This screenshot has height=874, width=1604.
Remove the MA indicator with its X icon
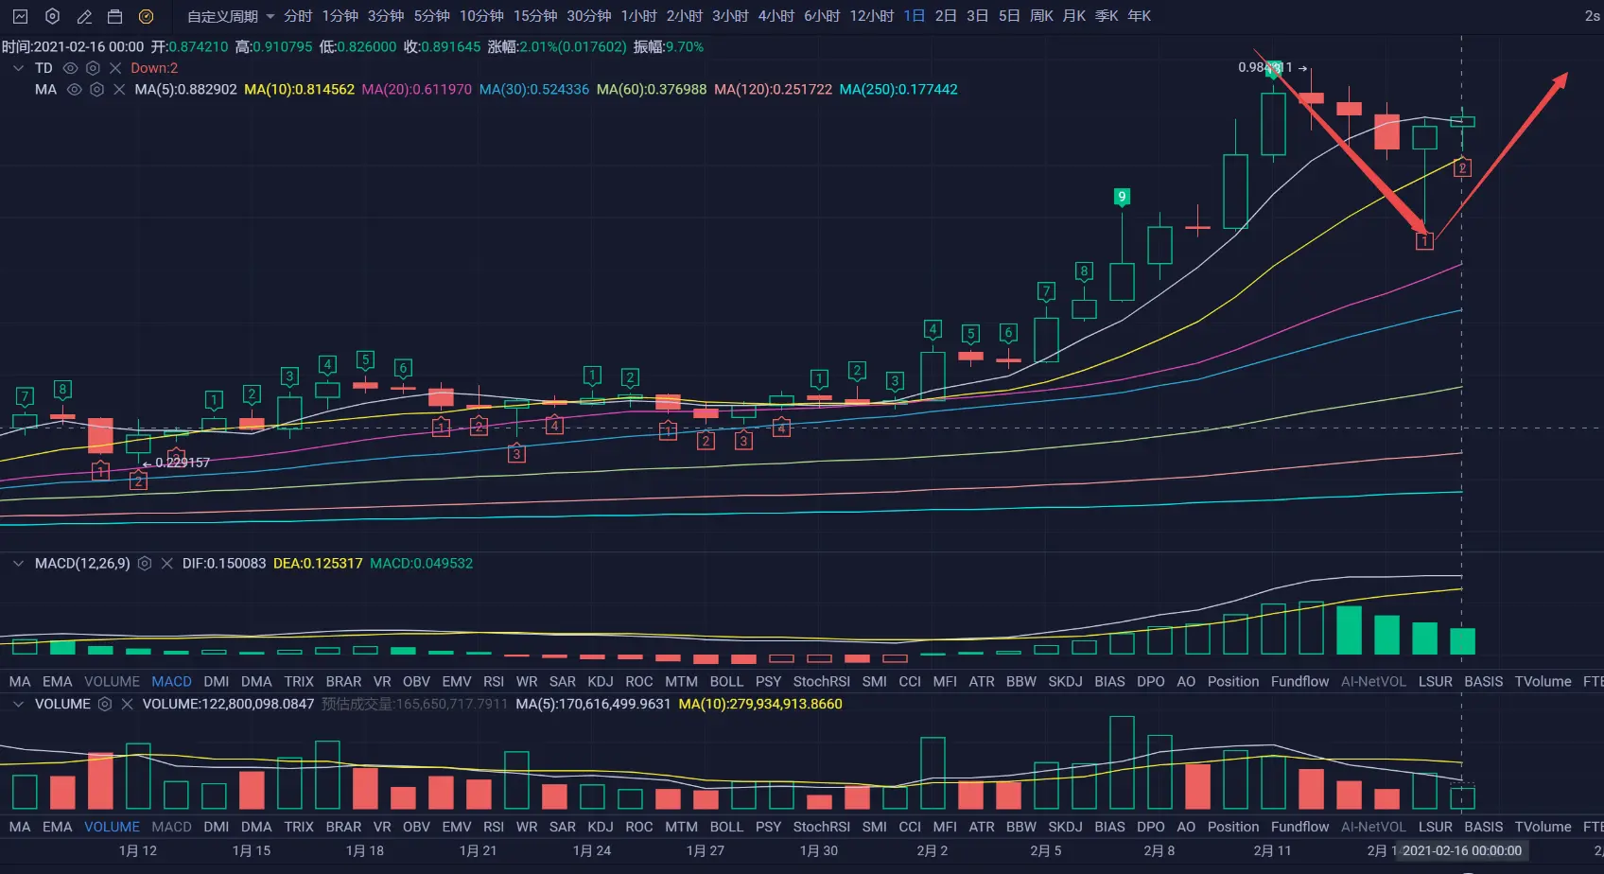point(119,90)
